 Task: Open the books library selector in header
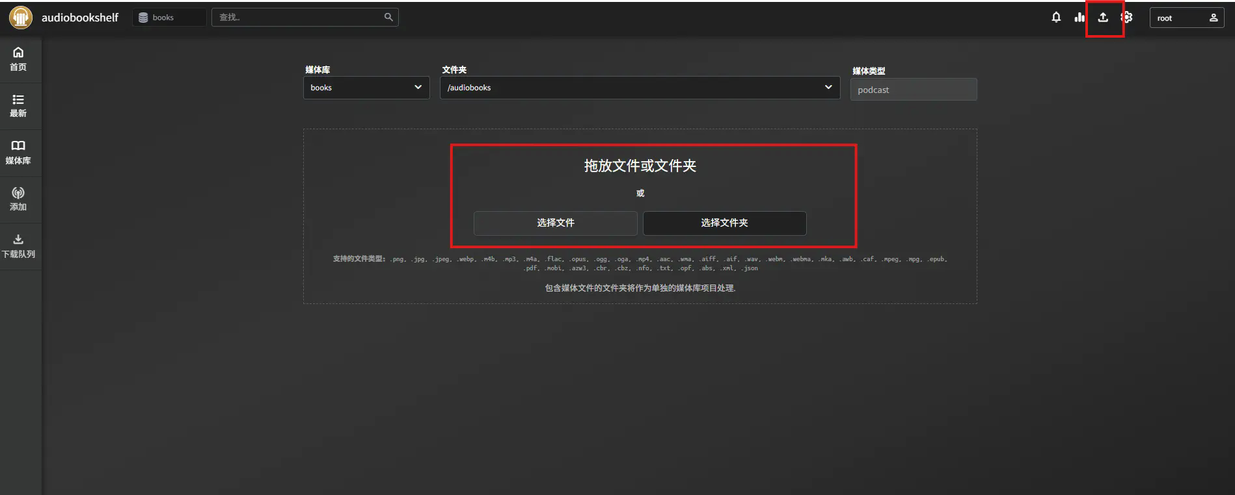tap(169, 18)
